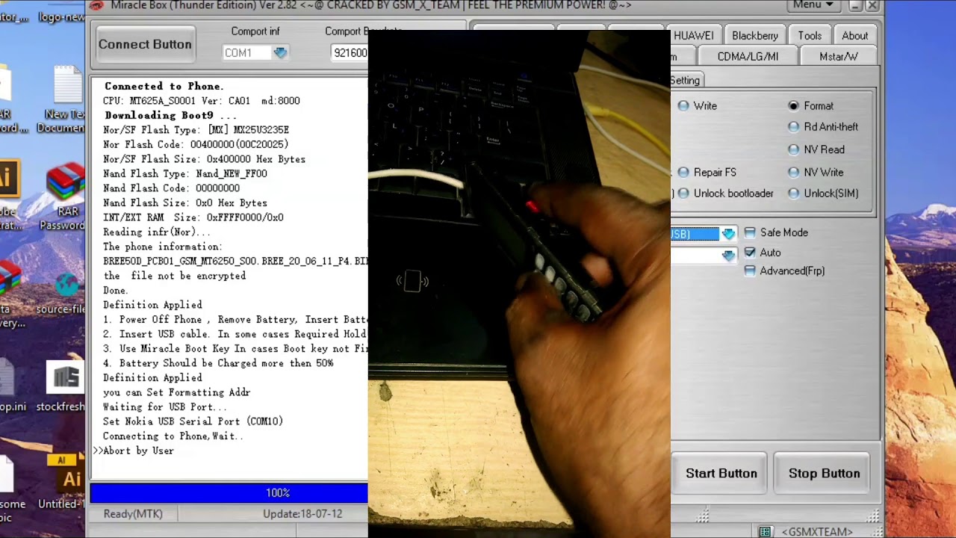
Task: Select the Unlock bootloader option
Action: click(x=725, y=193)
